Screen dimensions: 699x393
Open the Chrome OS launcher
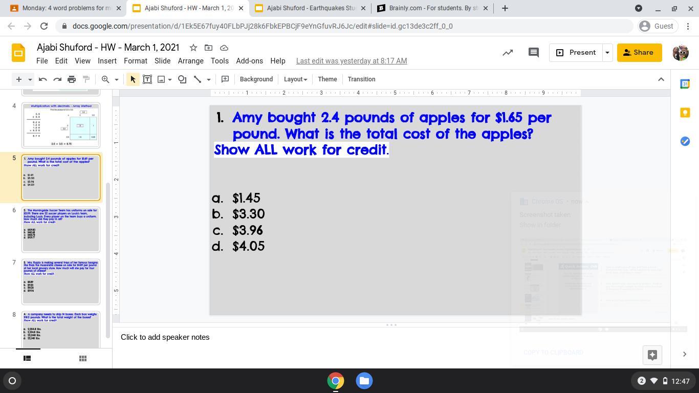tap(12, 381)
